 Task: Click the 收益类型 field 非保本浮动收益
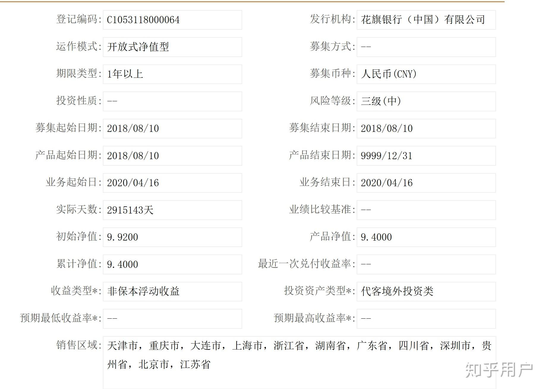[172, 292]
